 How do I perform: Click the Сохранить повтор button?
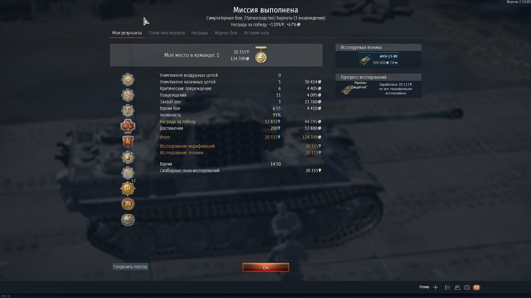130,267
